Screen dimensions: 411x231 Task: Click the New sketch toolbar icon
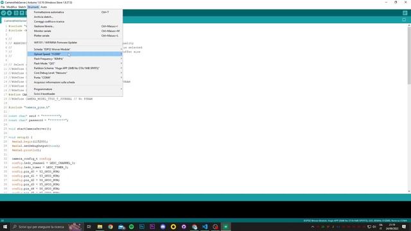tap(16, 13)
